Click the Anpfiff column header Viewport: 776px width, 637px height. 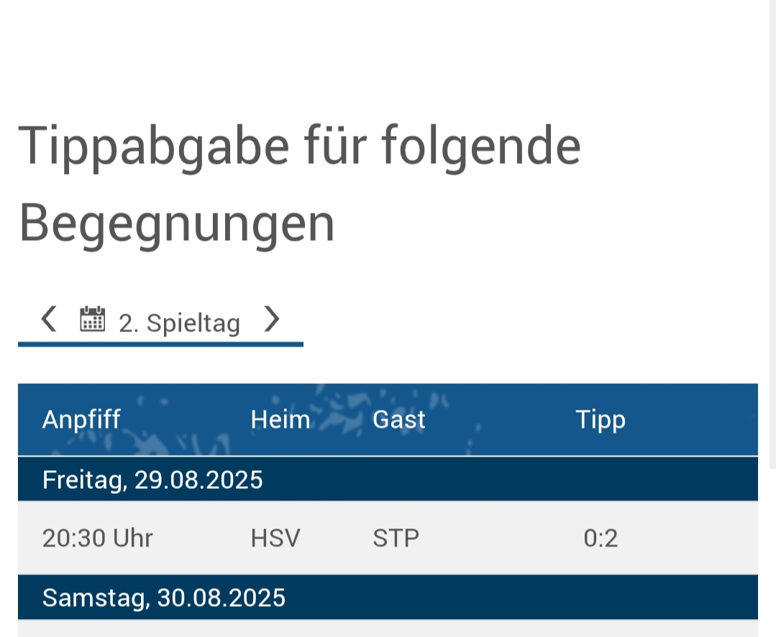(81, 419)
